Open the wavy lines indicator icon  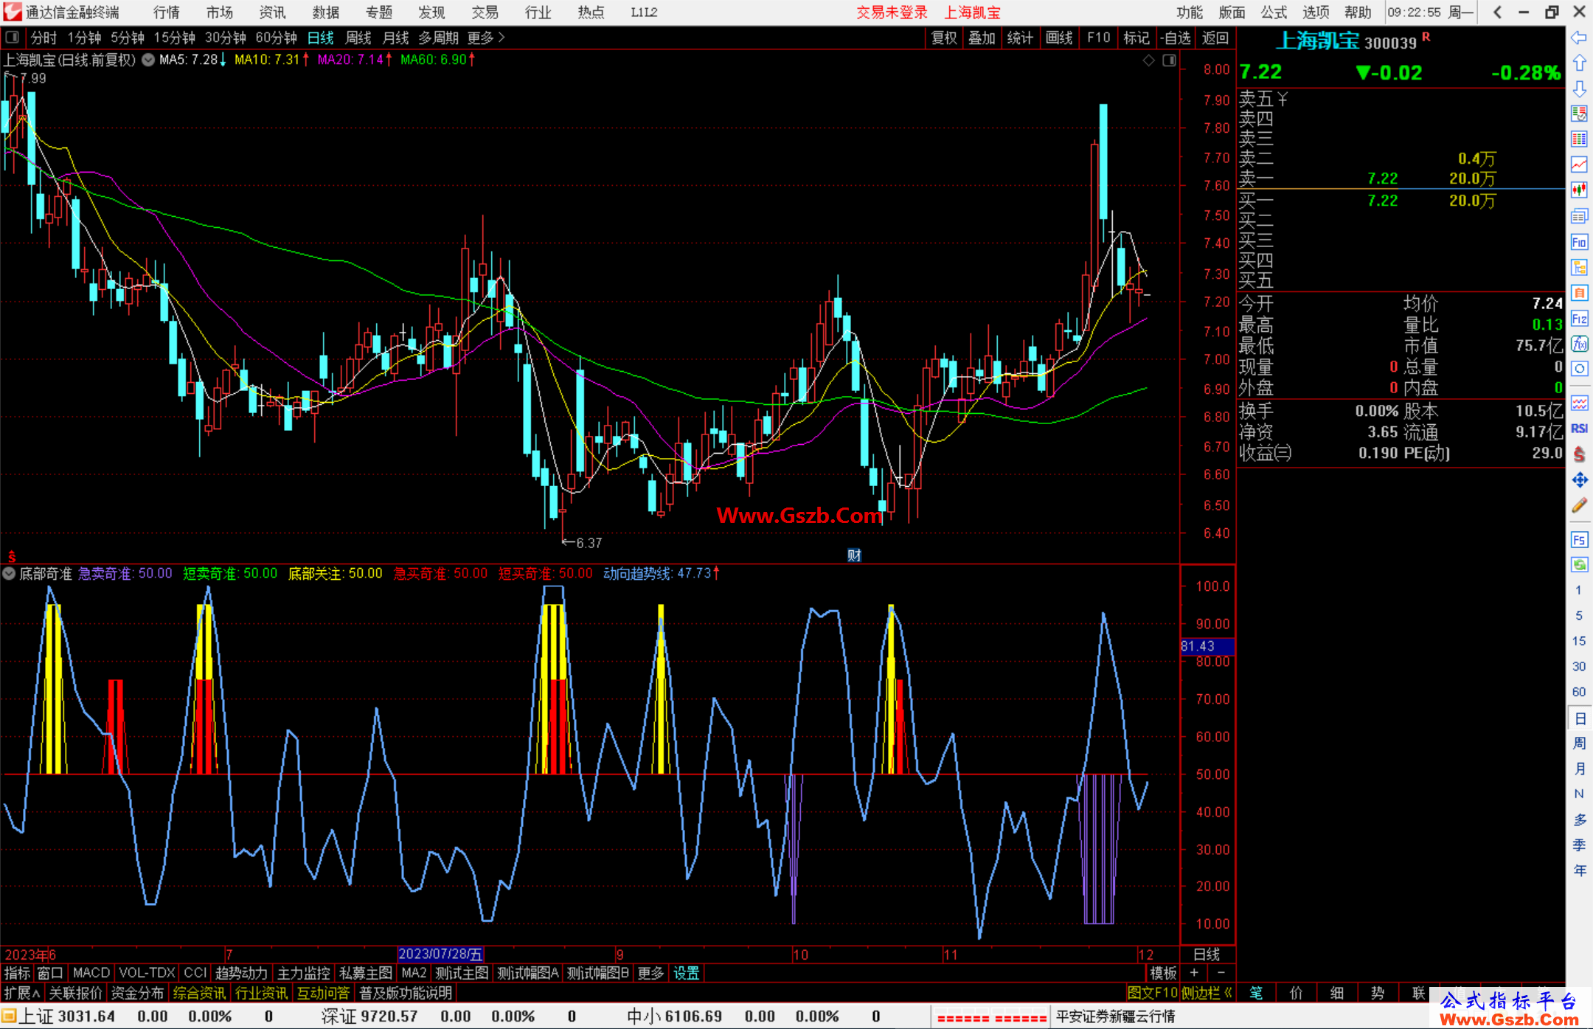click(x=1579, y=403)
